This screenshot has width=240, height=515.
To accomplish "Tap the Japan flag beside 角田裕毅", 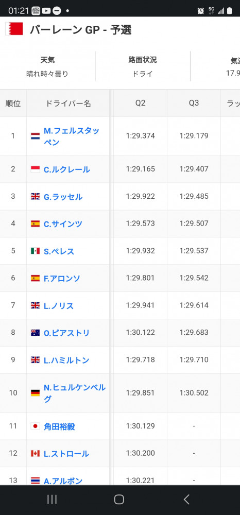I will [35, 426].
